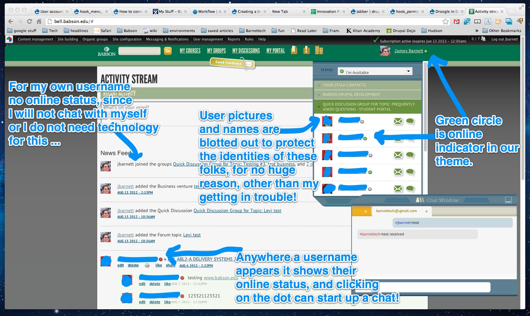Open the User management admin menu
Image resolution: width=530 pixels, height=316 pixels.
[x=208, y=39]
